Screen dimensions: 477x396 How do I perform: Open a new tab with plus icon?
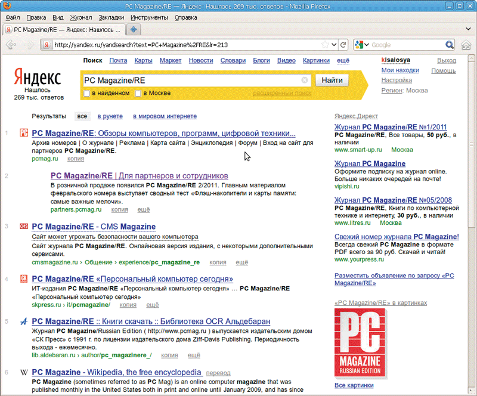(134, 29)
